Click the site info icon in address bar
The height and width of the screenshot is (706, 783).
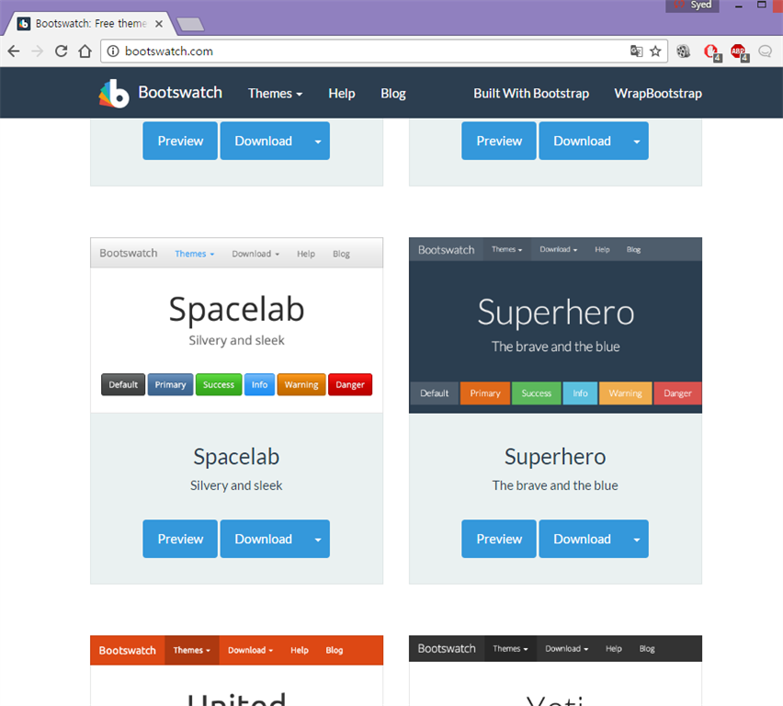[113, 51]
